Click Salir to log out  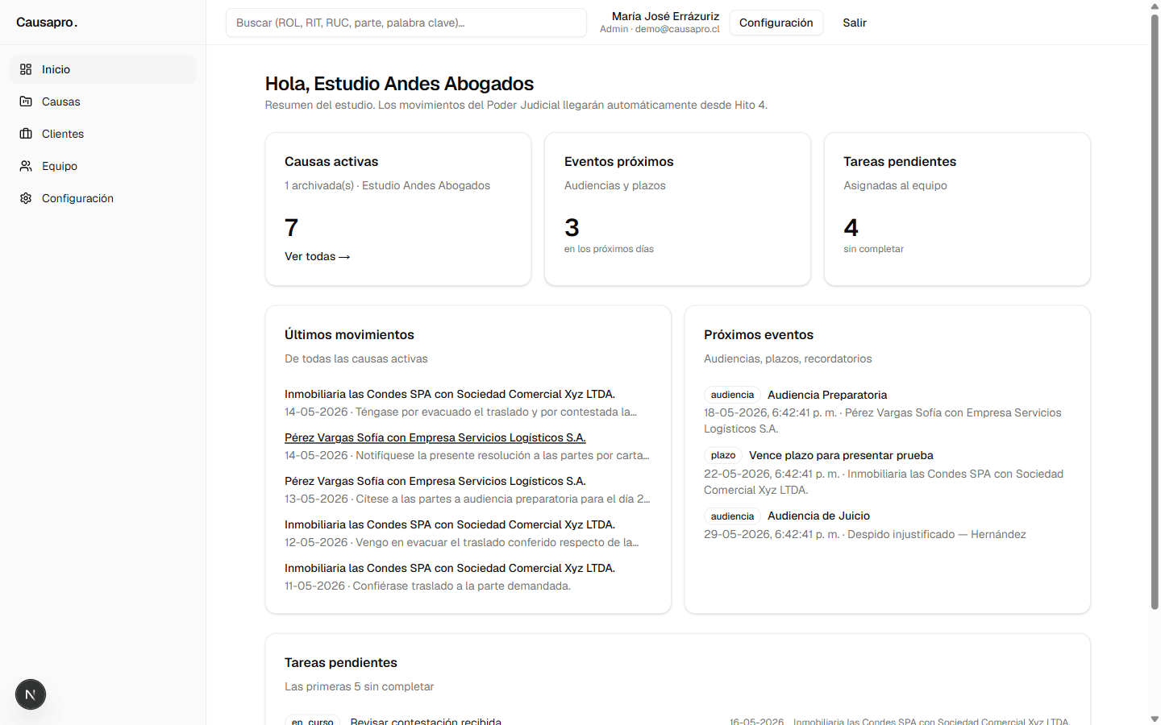pos(855,23)
